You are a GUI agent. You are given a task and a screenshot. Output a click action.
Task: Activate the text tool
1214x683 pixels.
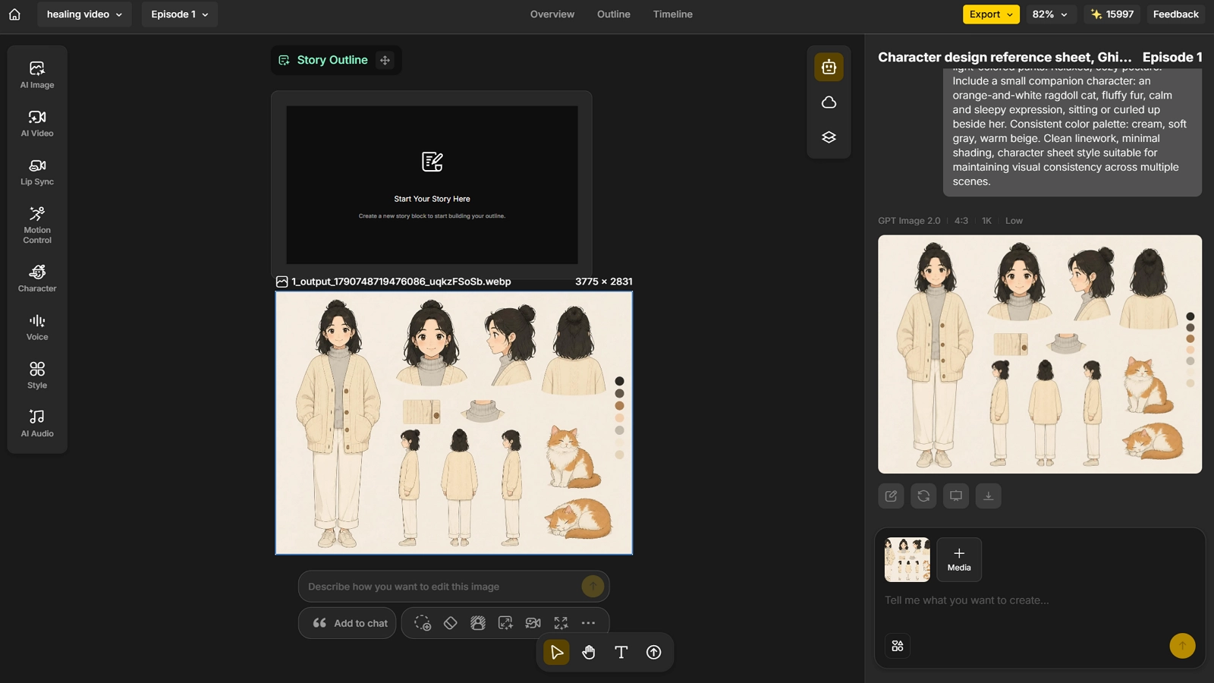pos(621,652)
